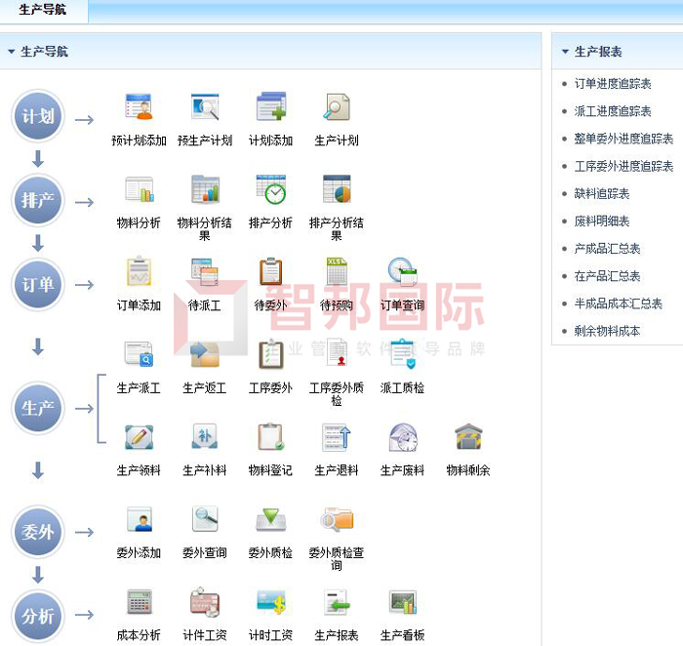Open the 生产派工 icon
683x646 pixels.
139,353
